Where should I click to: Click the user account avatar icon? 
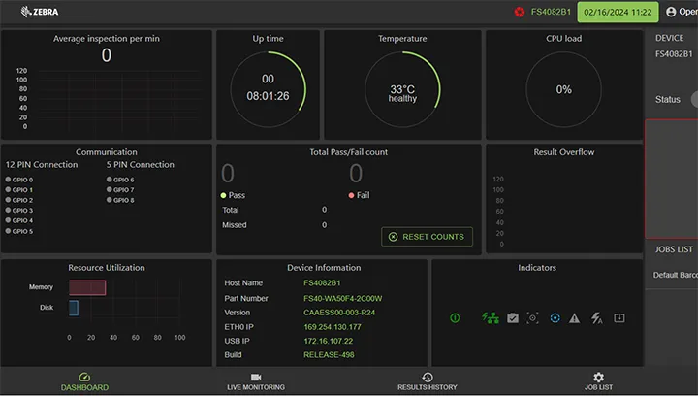point(671,13)
